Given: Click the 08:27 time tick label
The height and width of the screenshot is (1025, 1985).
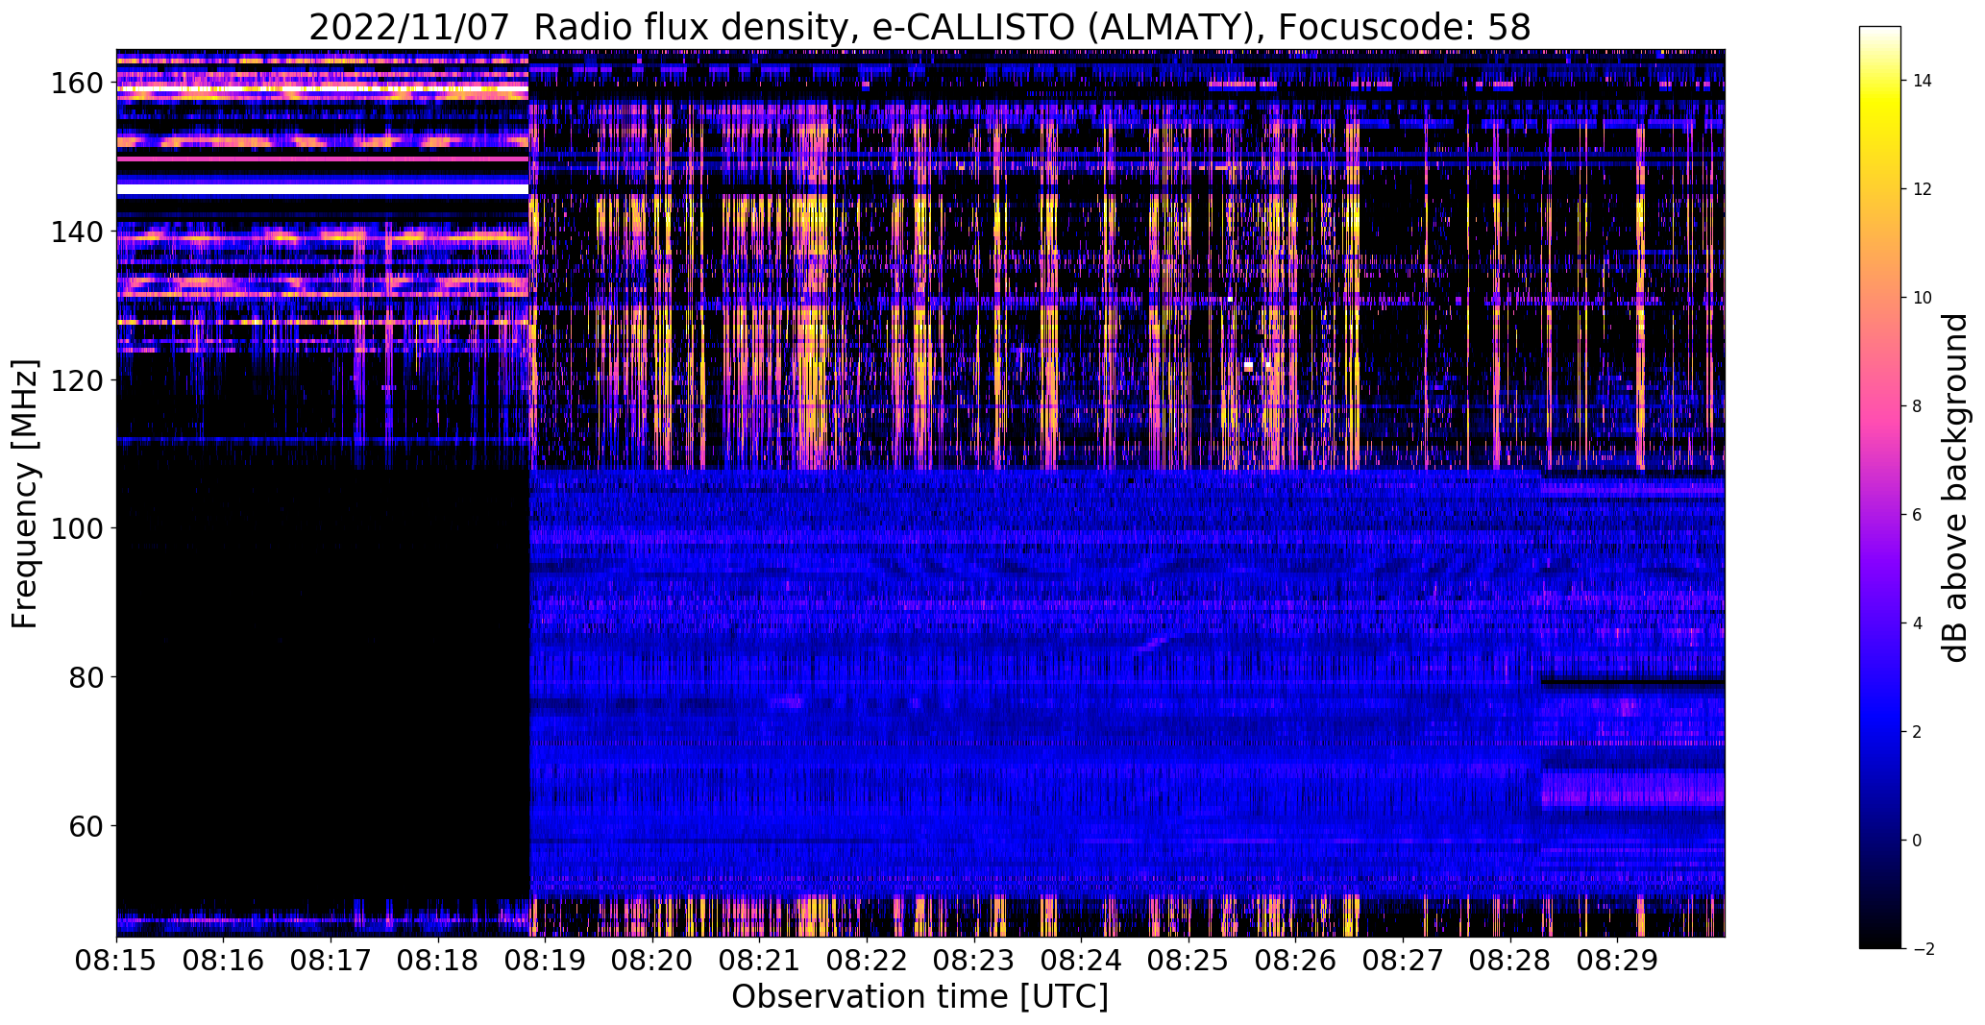Looking at the screenshot, I should (x=1403, y=960).
